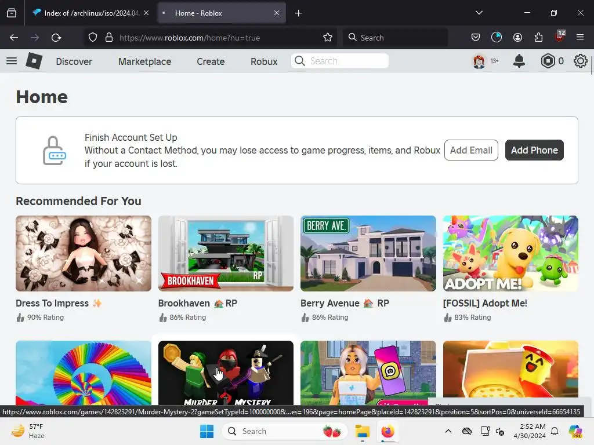Open the Copilot icon in the taskbar
The image size is (594, 445).
575,431
